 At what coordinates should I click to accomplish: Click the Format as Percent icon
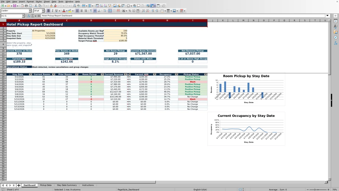click(x=130, y=11)
